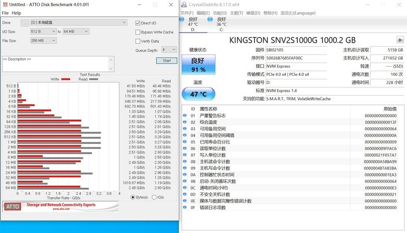Image resolution: width=407 pixels, height=233 pixels.
Task: Click the blue status orb for drive D:
Action: (x=182, y=19)
